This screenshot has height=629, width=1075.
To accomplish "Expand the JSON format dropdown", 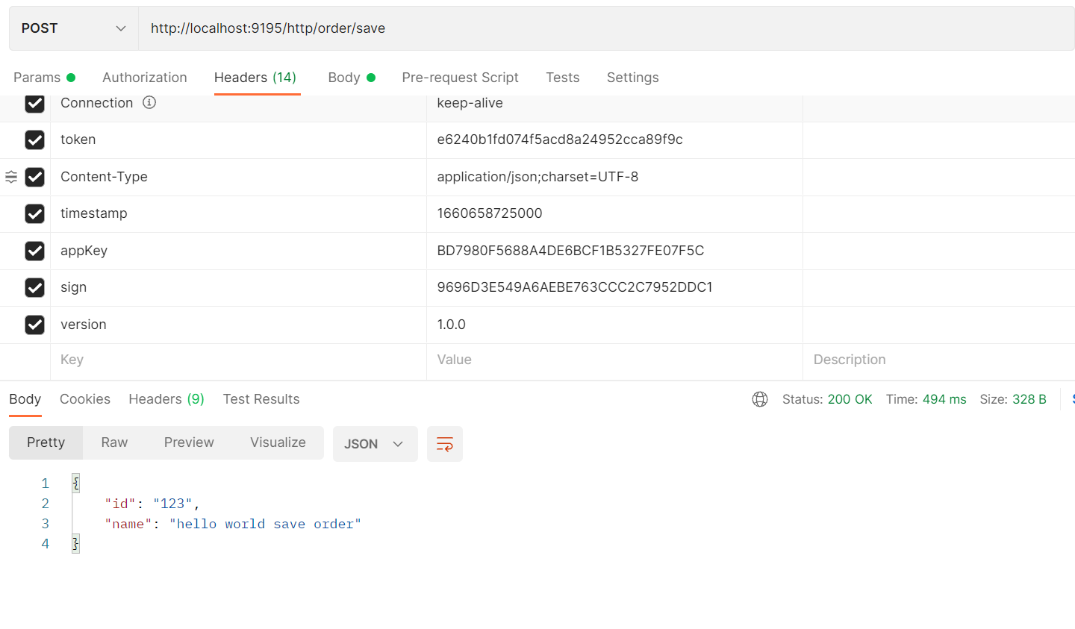I will 375,444.
